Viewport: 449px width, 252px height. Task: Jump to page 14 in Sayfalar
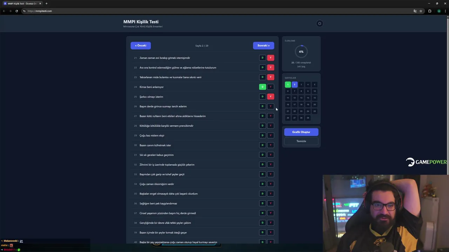click(308, 98)
